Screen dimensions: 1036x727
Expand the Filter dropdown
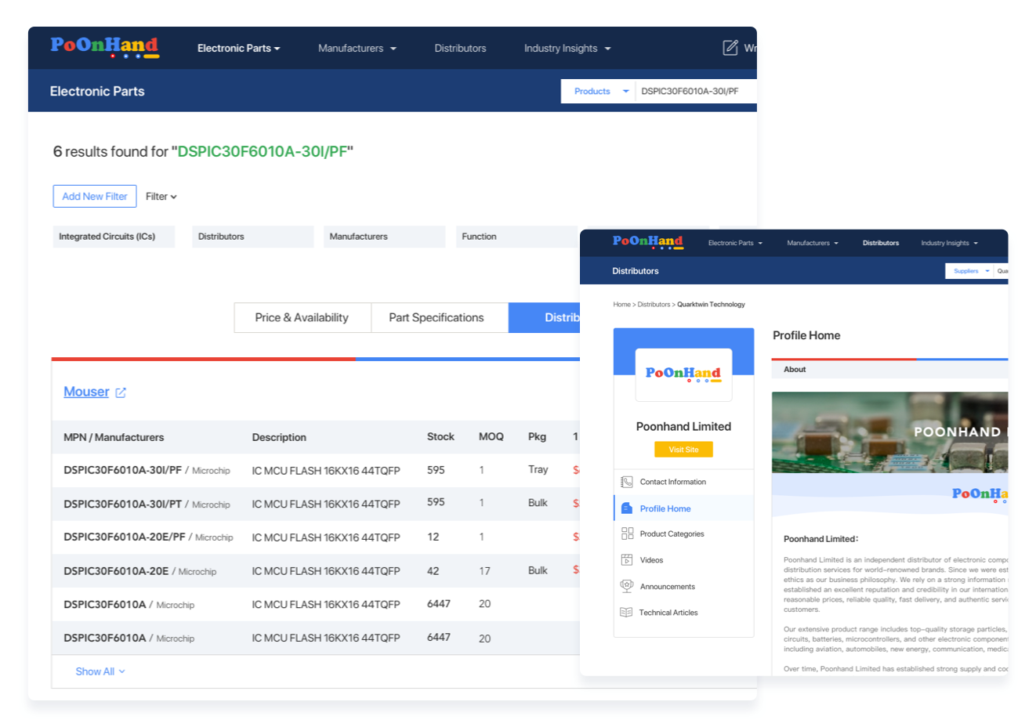pos(161,197)
